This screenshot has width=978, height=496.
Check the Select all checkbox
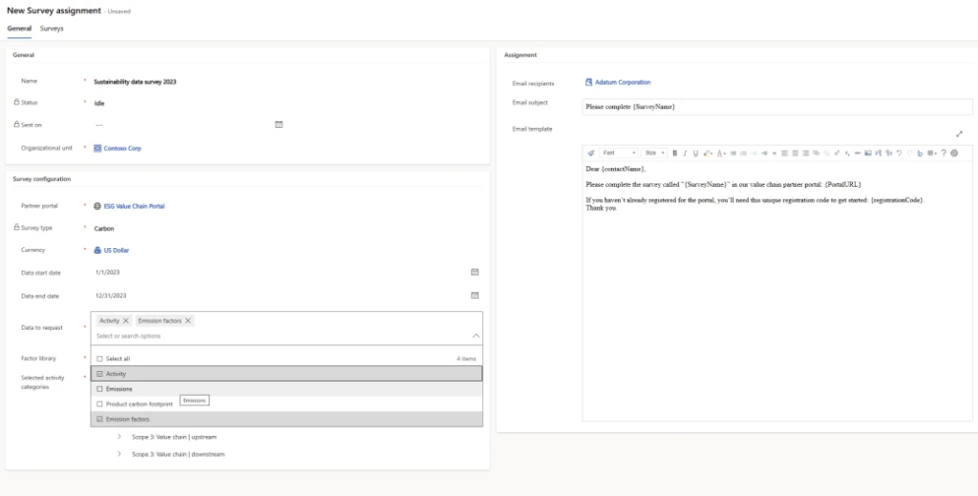tap(99, 359)
